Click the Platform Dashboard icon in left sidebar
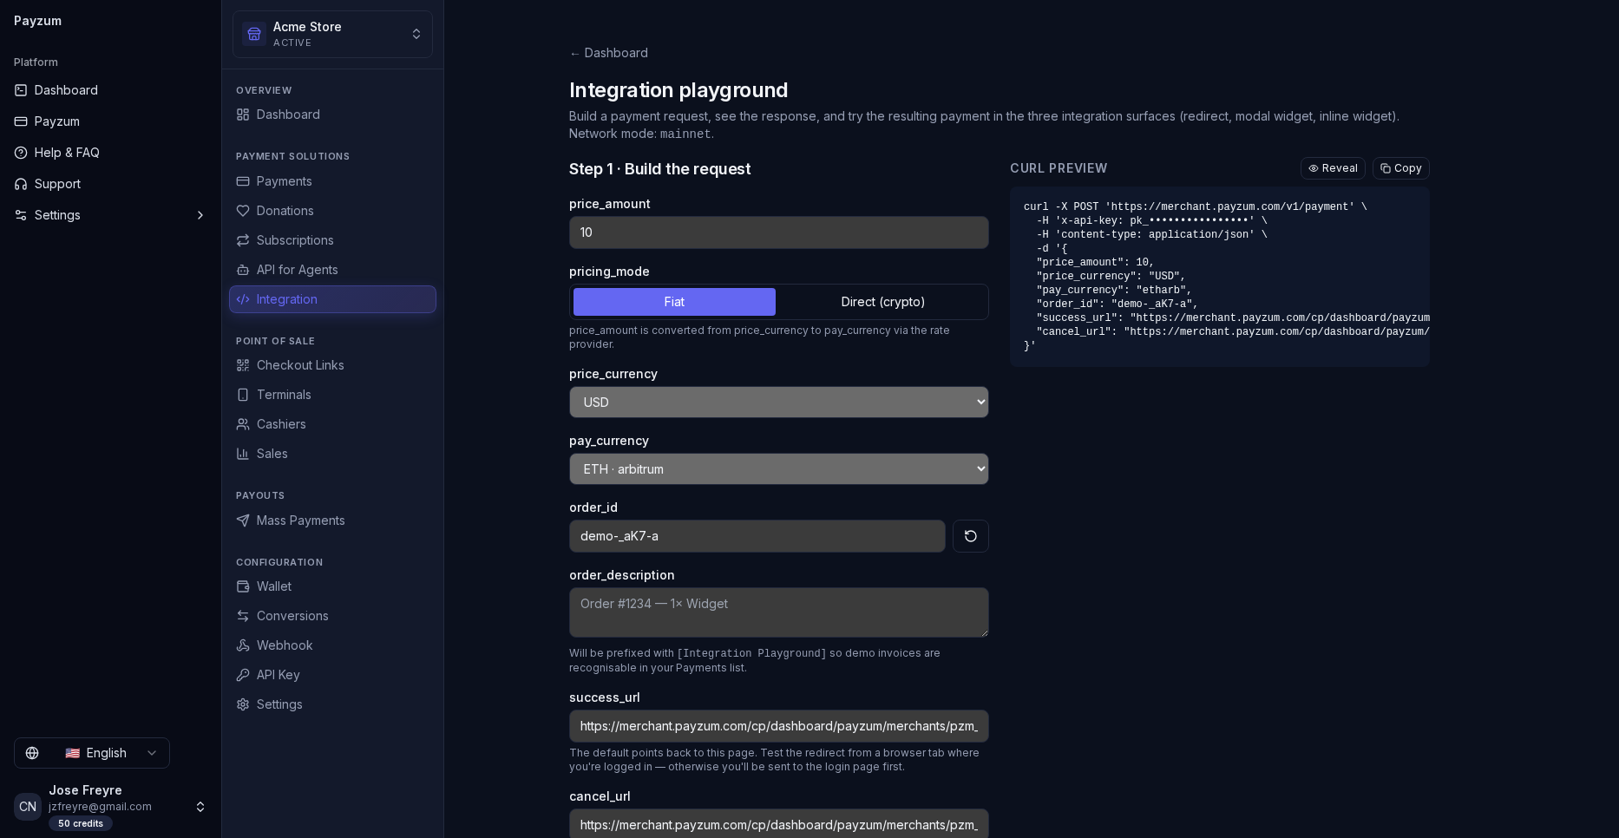 pos(21,90)
